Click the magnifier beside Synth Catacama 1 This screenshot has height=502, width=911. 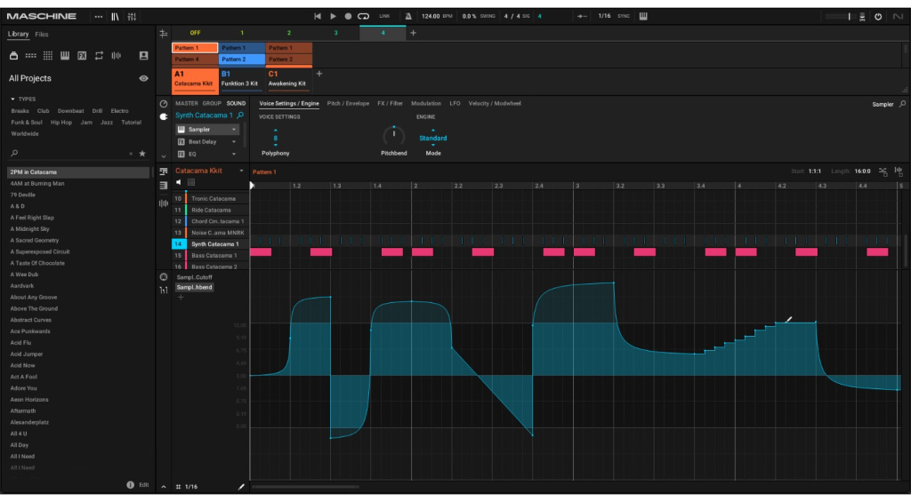coord(240,116)
